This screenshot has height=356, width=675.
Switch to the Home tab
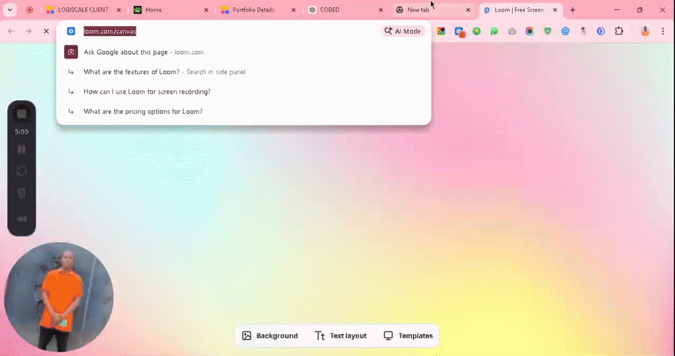pyautogui.click(x=171, y=10)
